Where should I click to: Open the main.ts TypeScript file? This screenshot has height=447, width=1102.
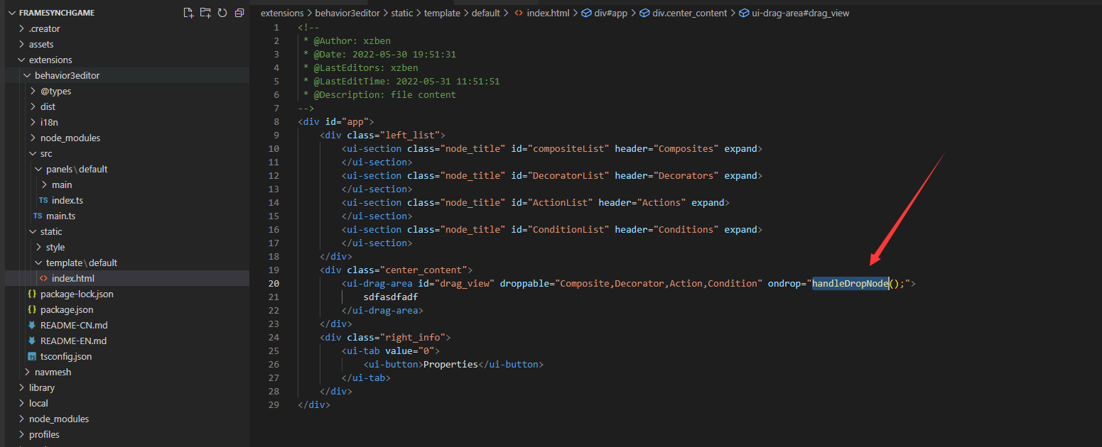click(x=60, y=216)
